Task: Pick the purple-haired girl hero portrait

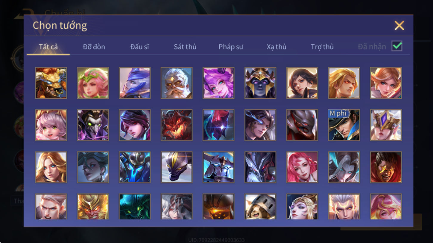Action: click(218, 83)
